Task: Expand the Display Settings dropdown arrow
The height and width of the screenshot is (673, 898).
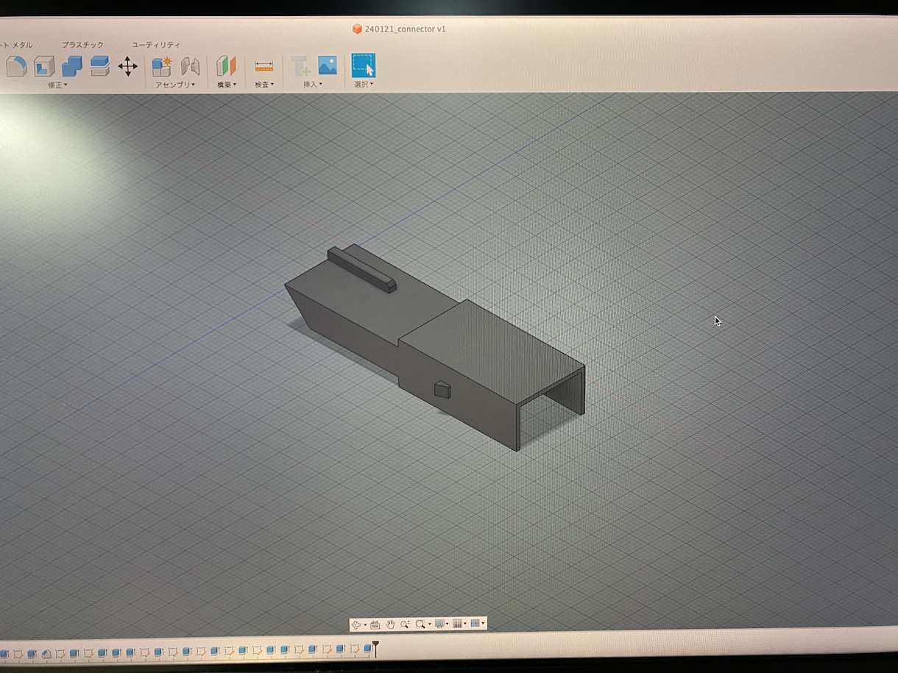Action: (447, 624)
